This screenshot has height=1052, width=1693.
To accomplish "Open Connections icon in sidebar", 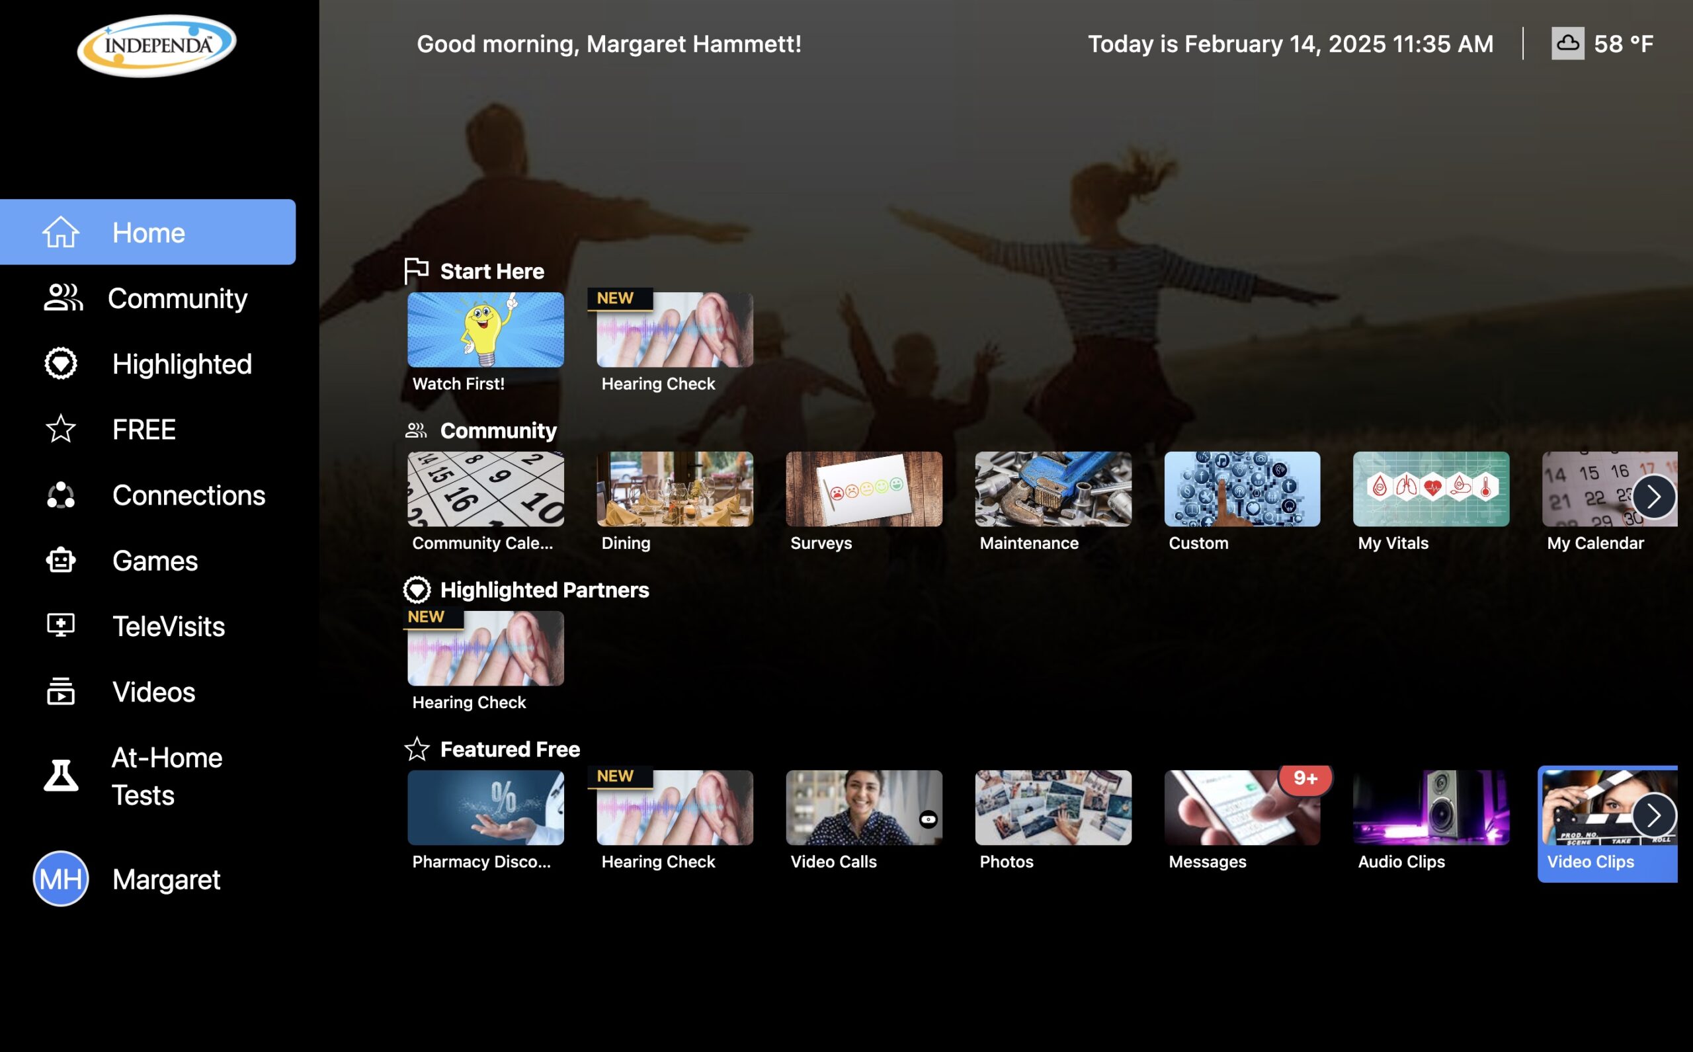I will point(61,495).
